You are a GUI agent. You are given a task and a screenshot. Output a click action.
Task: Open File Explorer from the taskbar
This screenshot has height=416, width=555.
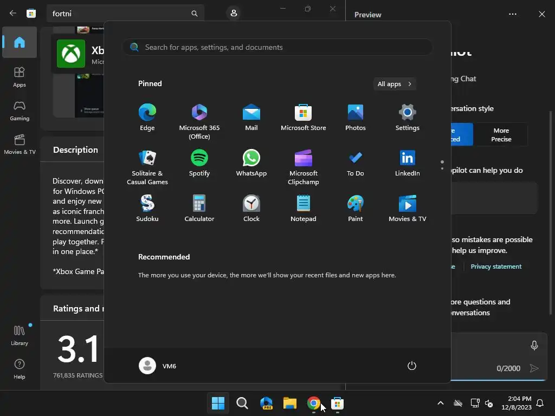[x=290, y=403]
